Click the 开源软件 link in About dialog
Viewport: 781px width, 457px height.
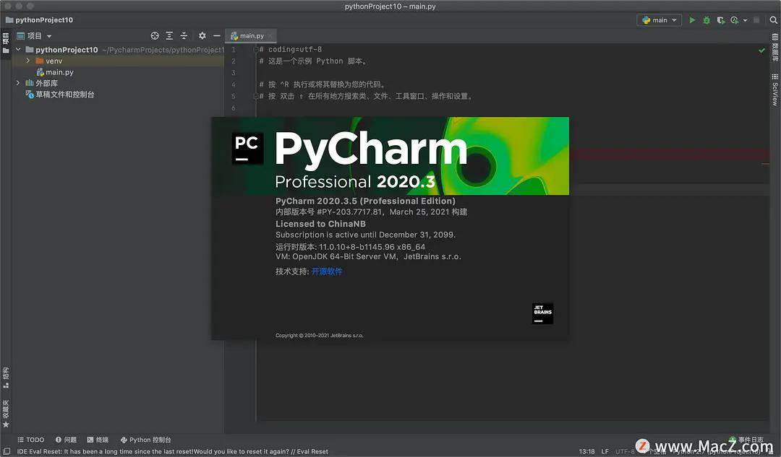click(x=327, y=271)
